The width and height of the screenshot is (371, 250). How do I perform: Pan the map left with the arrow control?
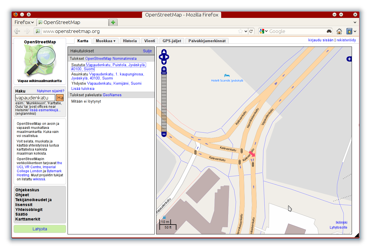(x=161, y=57)
